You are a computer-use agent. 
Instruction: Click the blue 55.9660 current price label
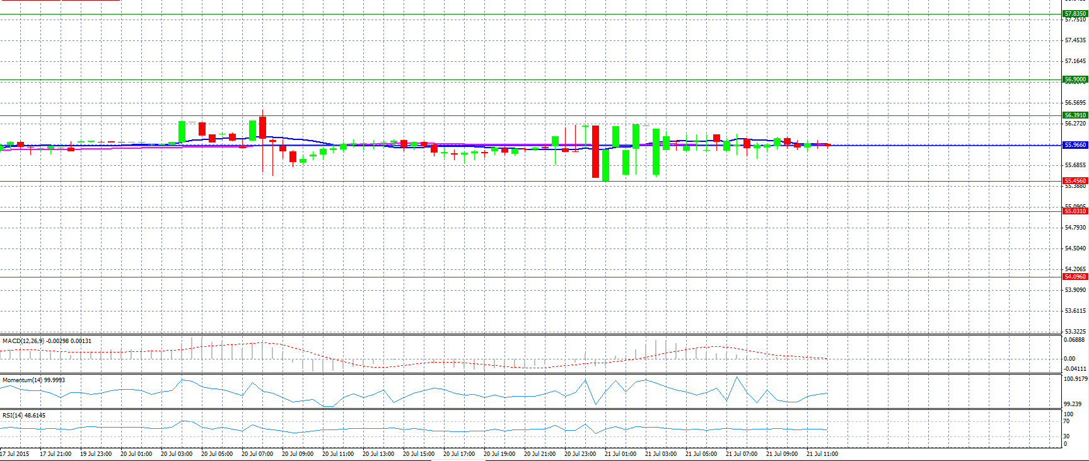[1075, 144]
